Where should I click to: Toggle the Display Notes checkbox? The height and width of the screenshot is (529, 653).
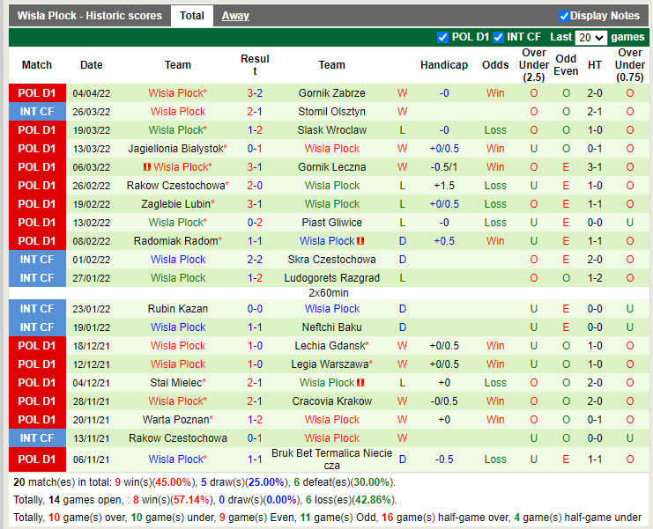[564, 16]
